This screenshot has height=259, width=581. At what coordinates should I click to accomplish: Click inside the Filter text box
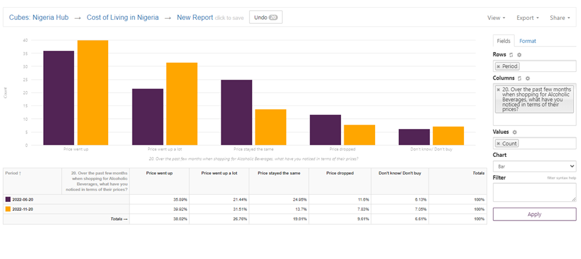(x=534, y=192)
